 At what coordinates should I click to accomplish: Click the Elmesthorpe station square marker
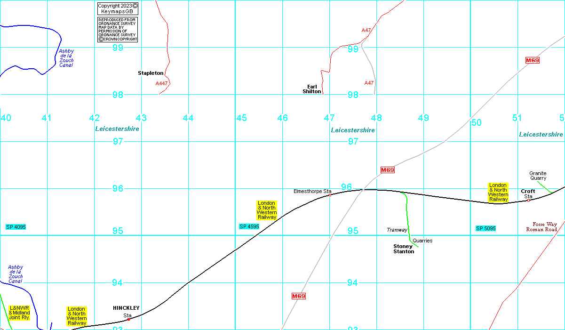(330, 195)
